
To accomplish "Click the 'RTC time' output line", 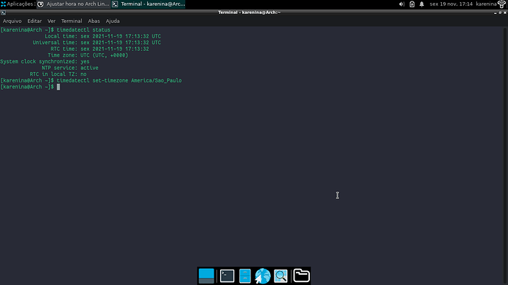I will tap(99, 49).
